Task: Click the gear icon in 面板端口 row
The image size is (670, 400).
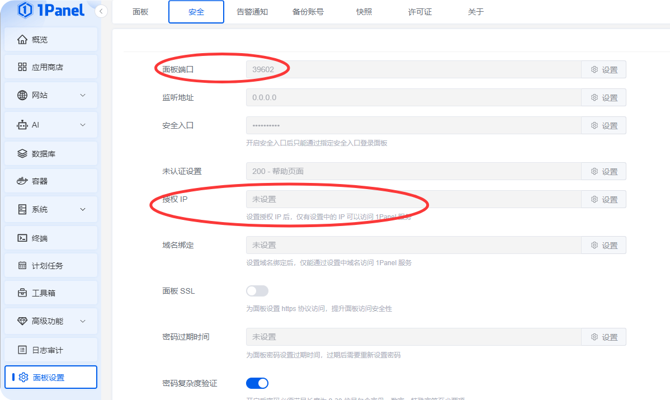Action: tap(594, 69)
